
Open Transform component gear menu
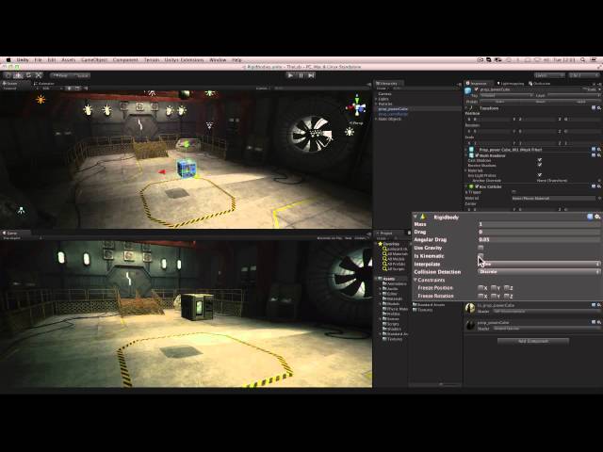click(599, 108)
